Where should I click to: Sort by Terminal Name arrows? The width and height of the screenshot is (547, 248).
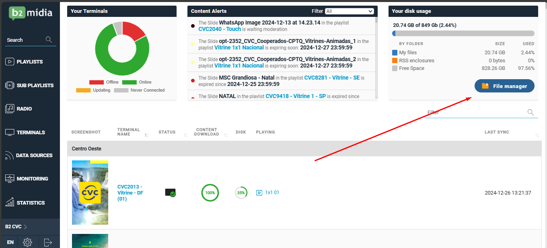pyautogui.click(x=147, y=135)
